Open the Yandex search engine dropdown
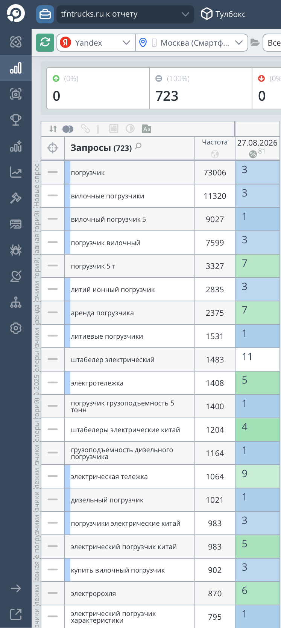Viewport: 281px width, 628px height. click(96, 43)
